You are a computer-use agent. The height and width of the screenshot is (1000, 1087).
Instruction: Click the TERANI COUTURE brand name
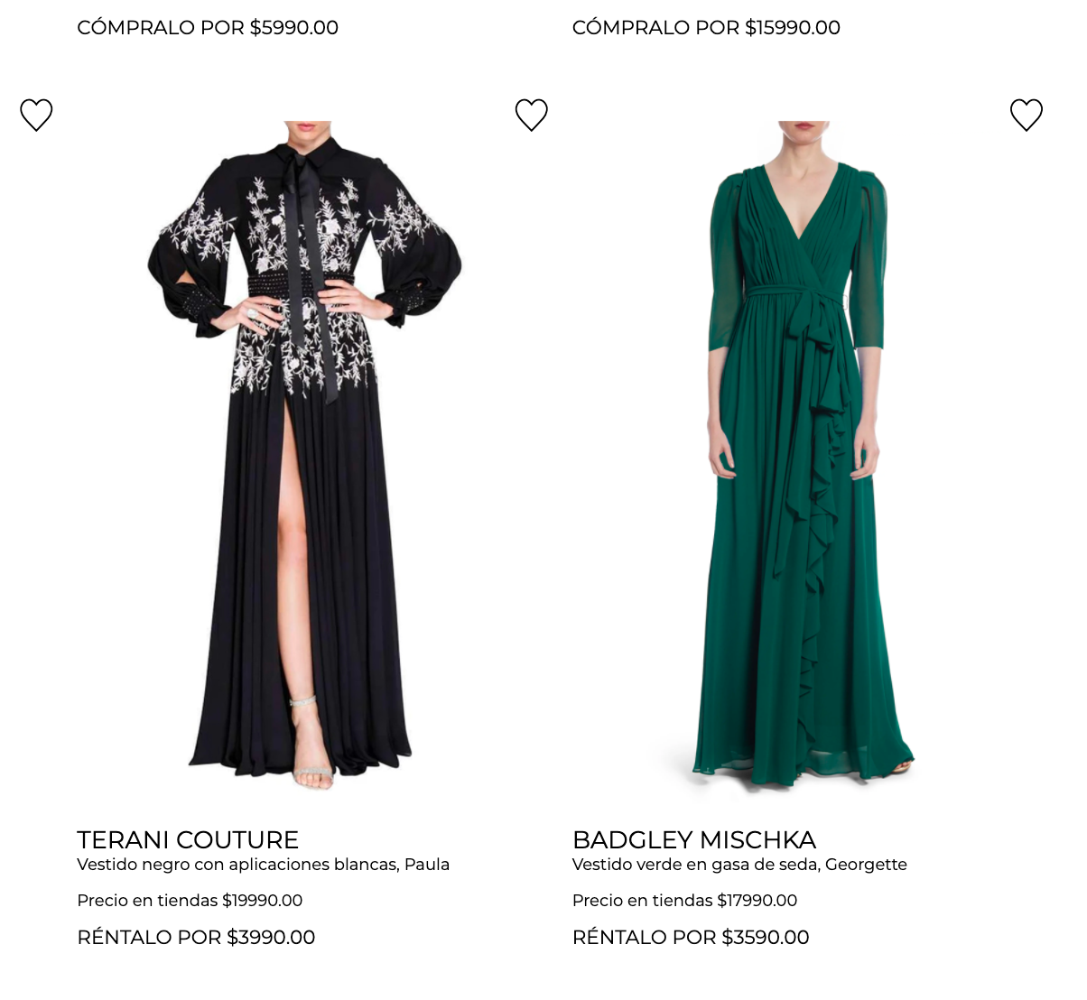(x=188, y=839)
